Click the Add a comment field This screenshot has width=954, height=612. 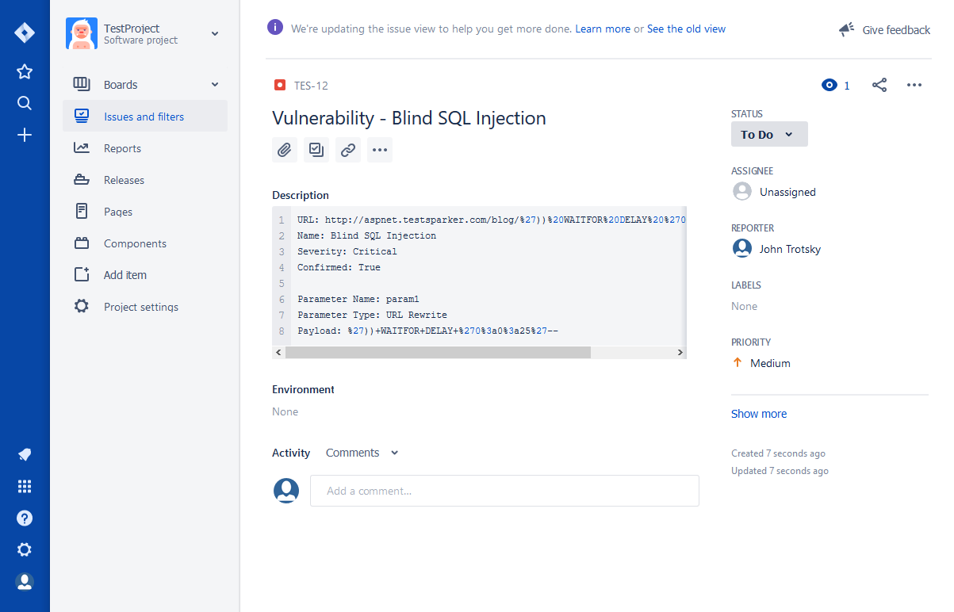point(504,491)
